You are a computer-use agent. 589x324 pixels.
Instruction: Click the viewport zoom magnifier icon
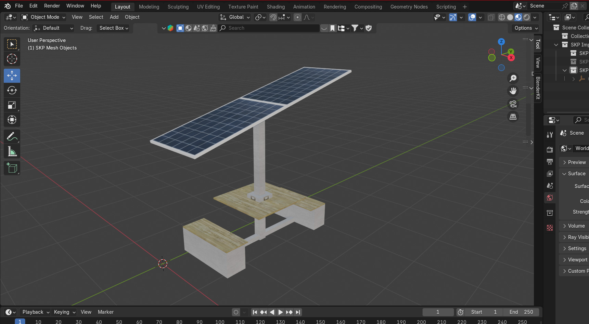513,78
